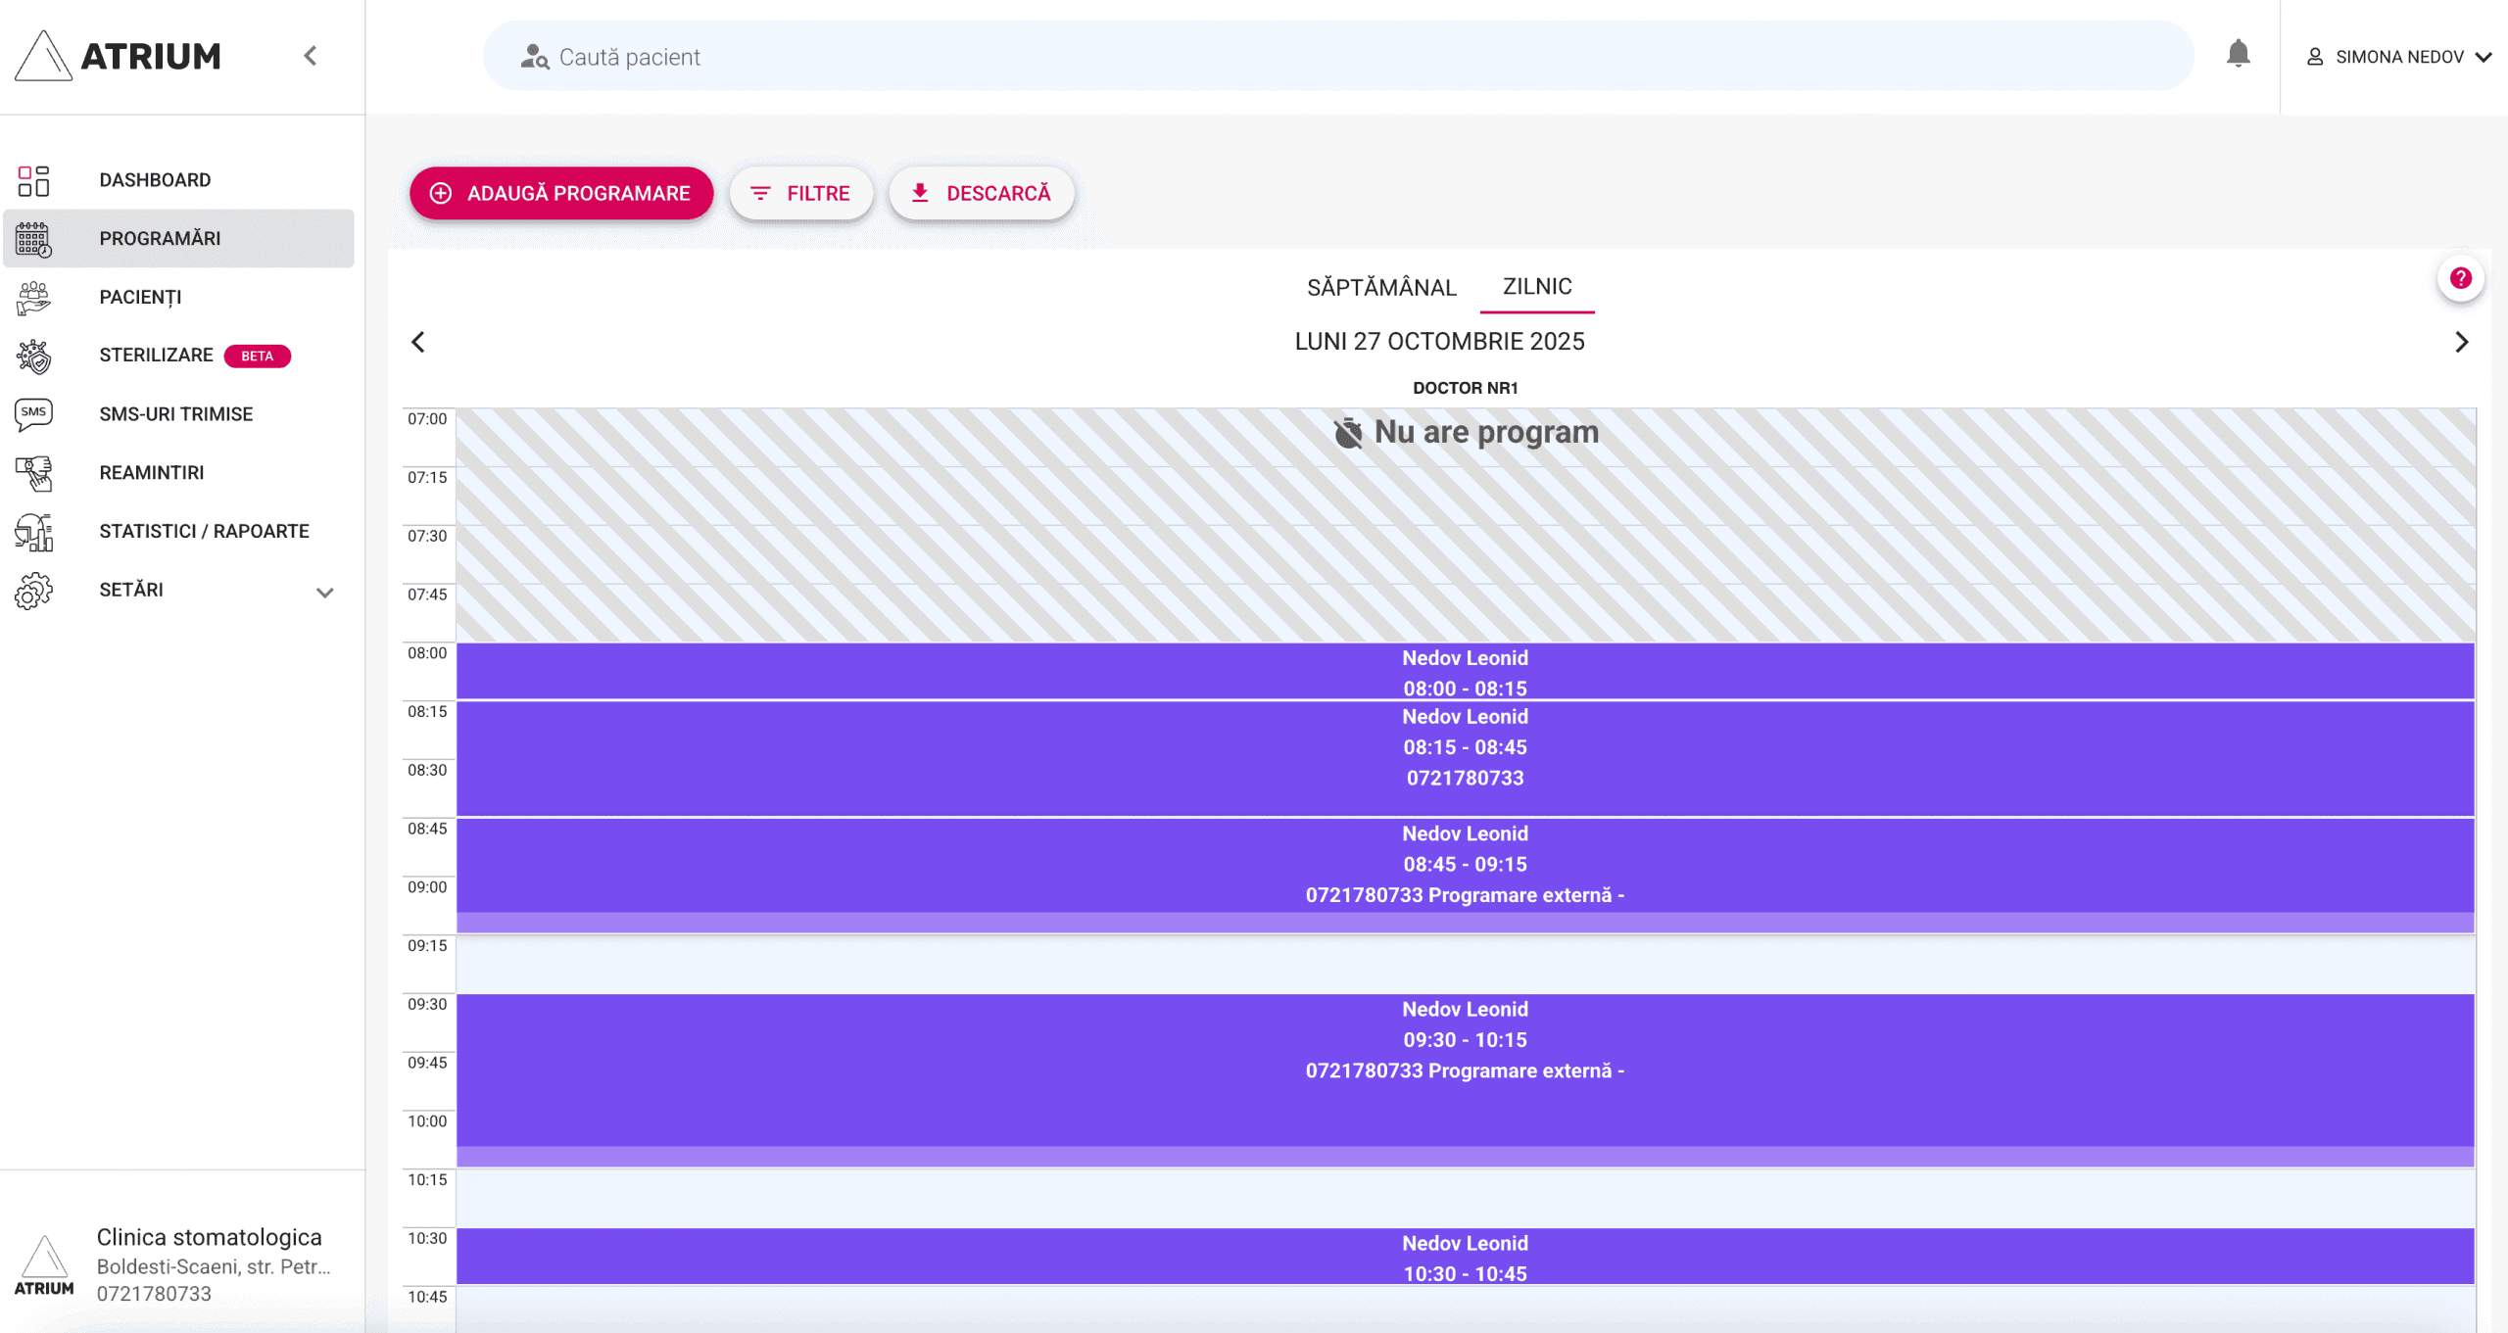Open the 10:30 - 10:45 appointment
2508x1333 pixels.
point(1466,1257)
